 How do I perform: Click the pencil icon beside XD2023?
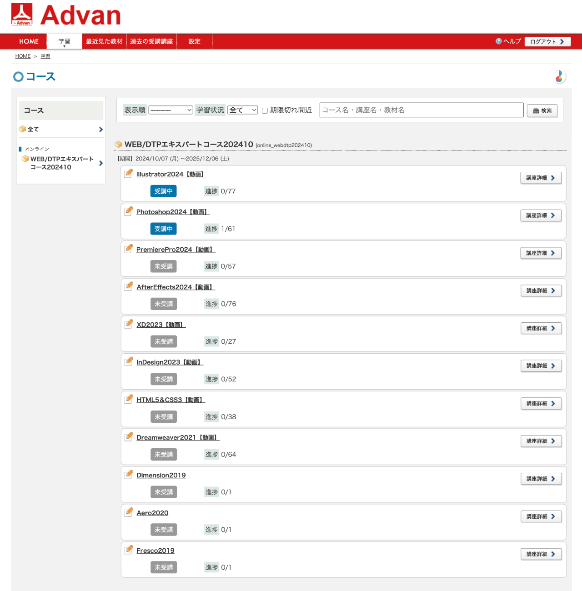(129, 324)
